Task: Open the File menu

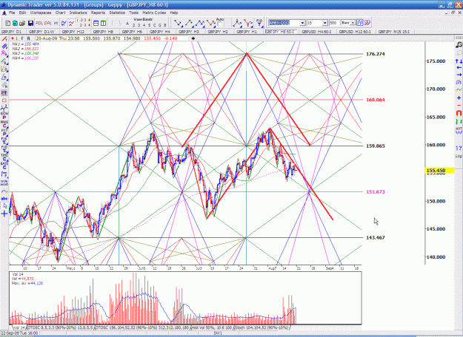Action: 12,13
